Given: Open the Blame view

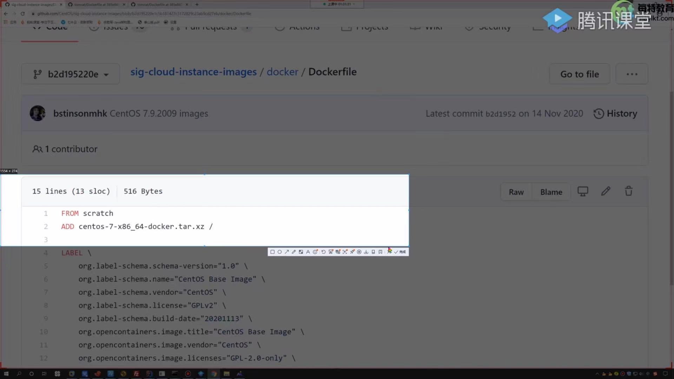Looking at the screenshot, I should [x=551, y=192].
